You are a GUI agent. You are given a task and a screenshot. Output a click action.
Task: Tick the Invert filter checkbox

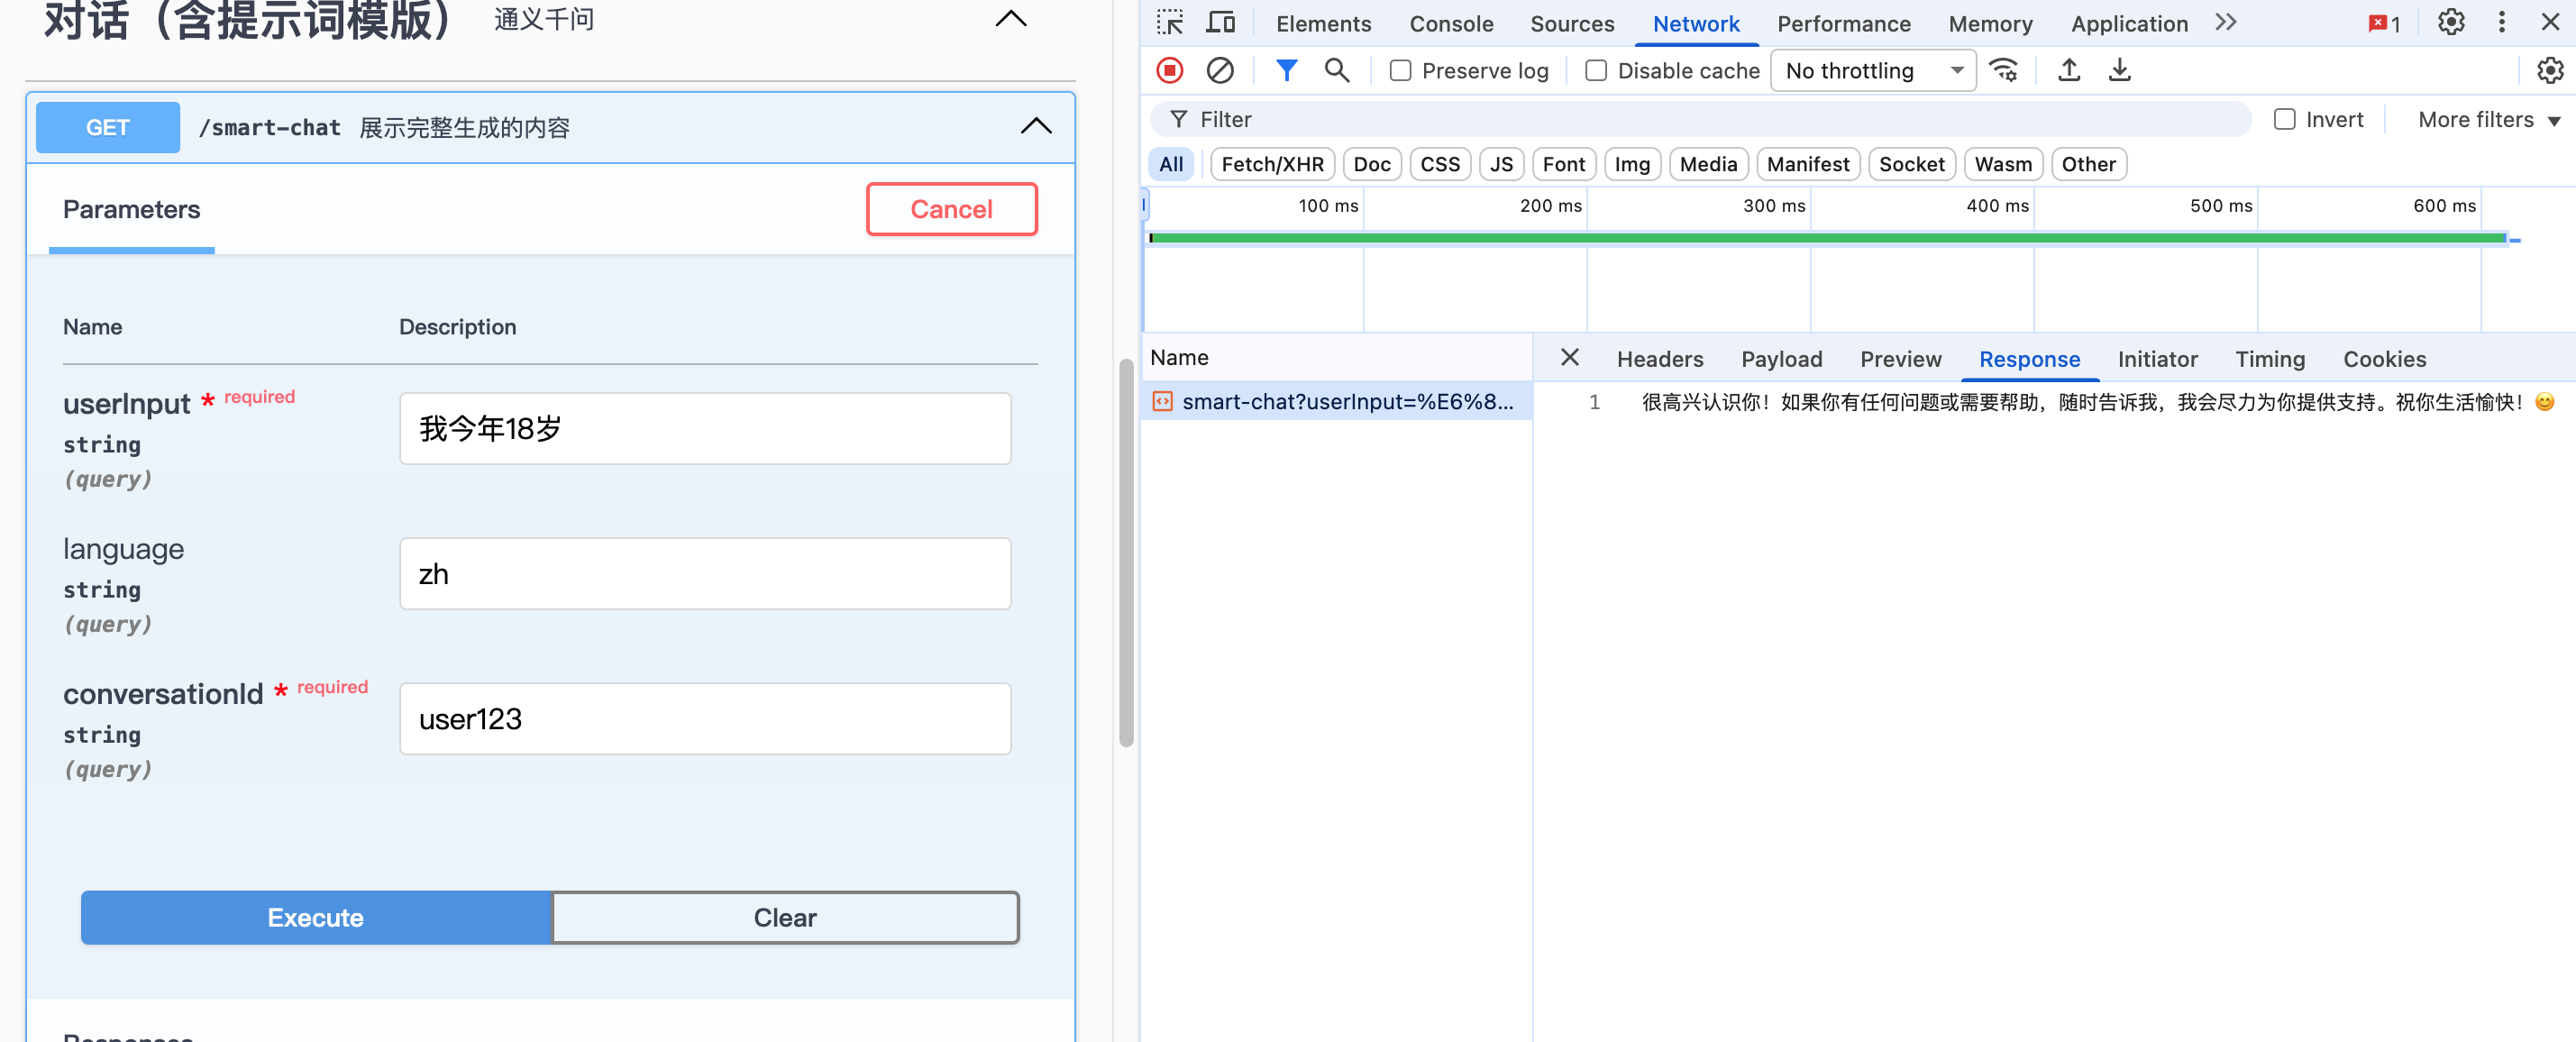pos(2284,120)
